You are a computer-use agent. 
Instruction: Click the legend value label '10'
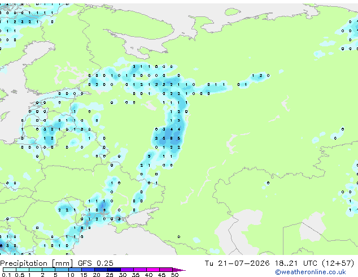(71, 275)
